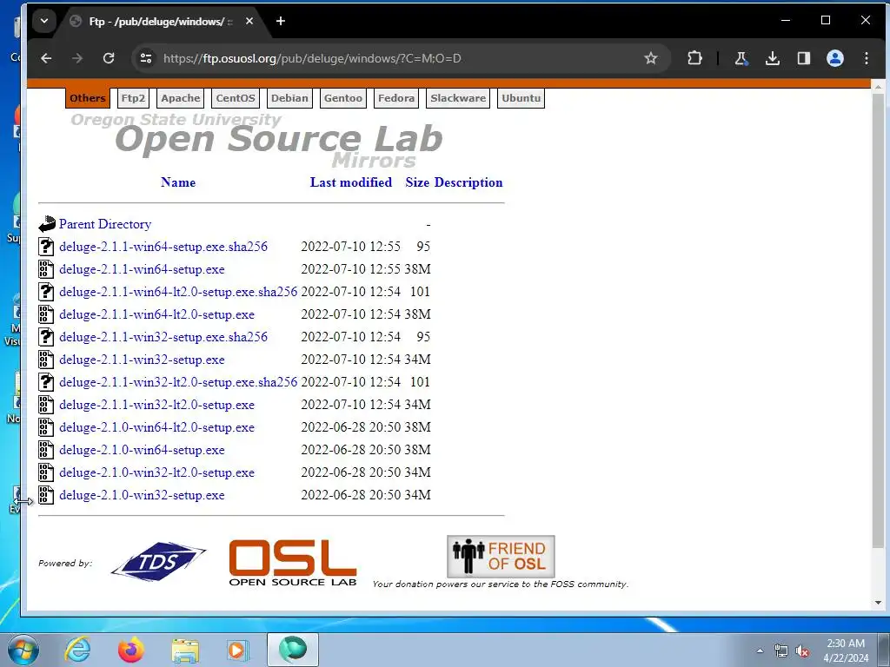Screen dimensions: 890x667
Task: Click the muted volume tray icon
Action: (x=802, y=651)
